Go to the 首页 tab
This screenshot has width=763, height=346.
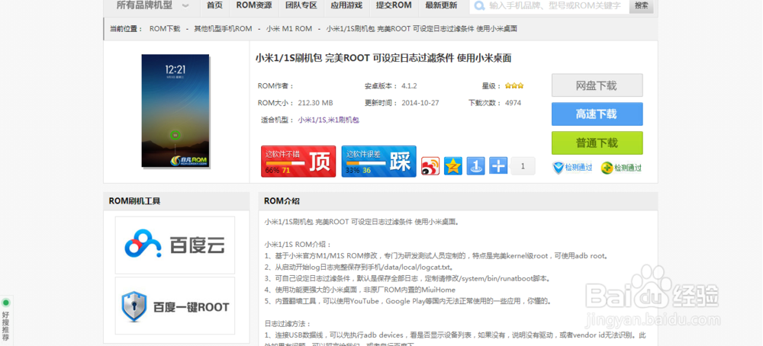(x=214, y=6)
